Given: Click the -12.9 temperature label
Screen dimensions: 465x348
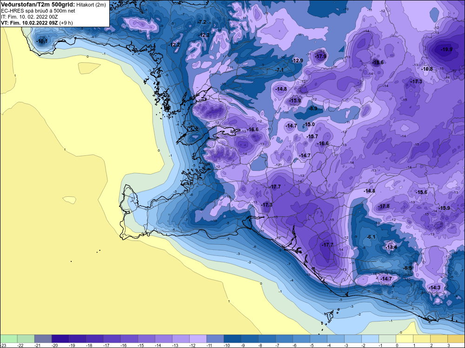Looking at the screenshot, I should tap(297, 60).
